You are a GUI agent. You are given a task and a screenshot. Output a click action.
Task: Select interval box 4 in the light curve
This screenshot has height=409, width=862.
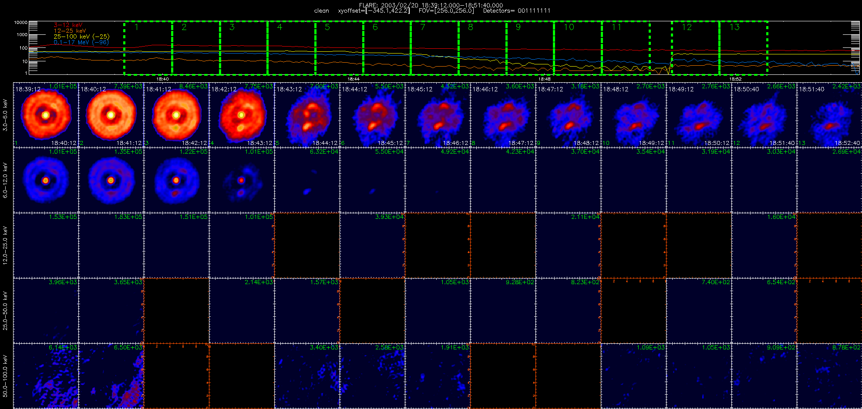[292, 48]
